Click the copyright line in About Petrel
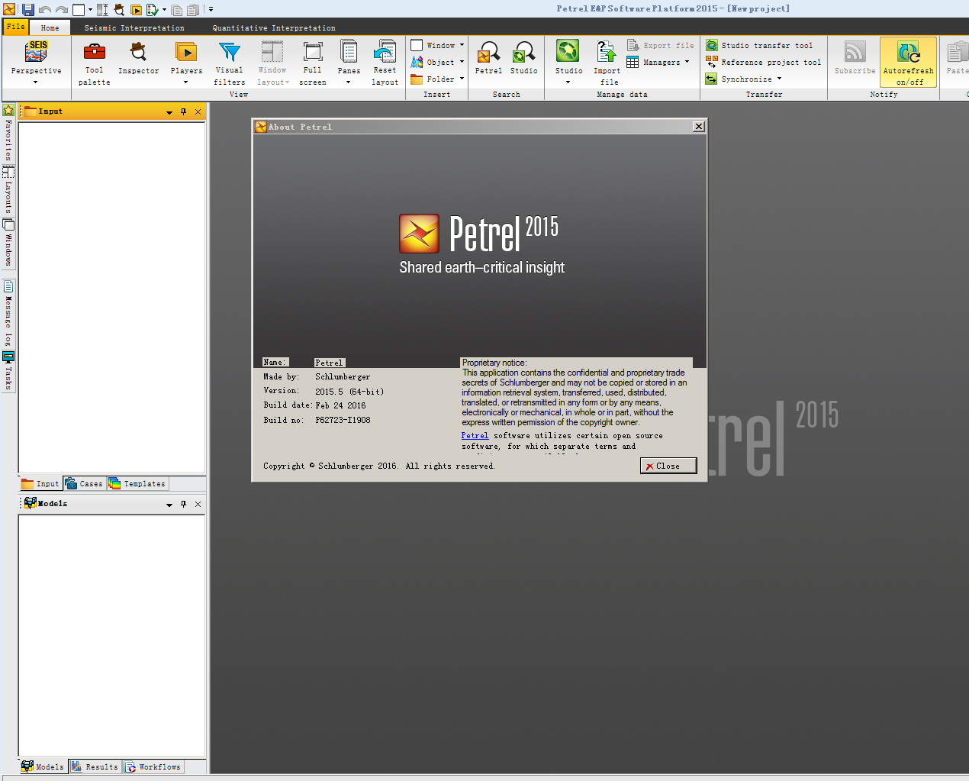Viewport: 969px width, 781px height. (379, 466)
